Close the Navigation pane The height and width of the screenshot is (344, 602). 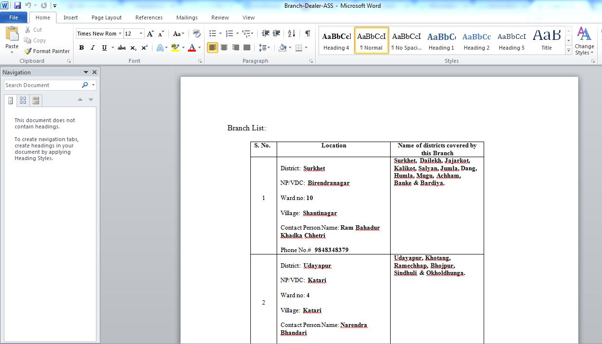pos(94,72)
